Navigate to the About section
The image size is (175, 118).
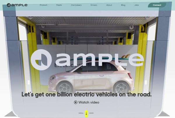[109, 5]
